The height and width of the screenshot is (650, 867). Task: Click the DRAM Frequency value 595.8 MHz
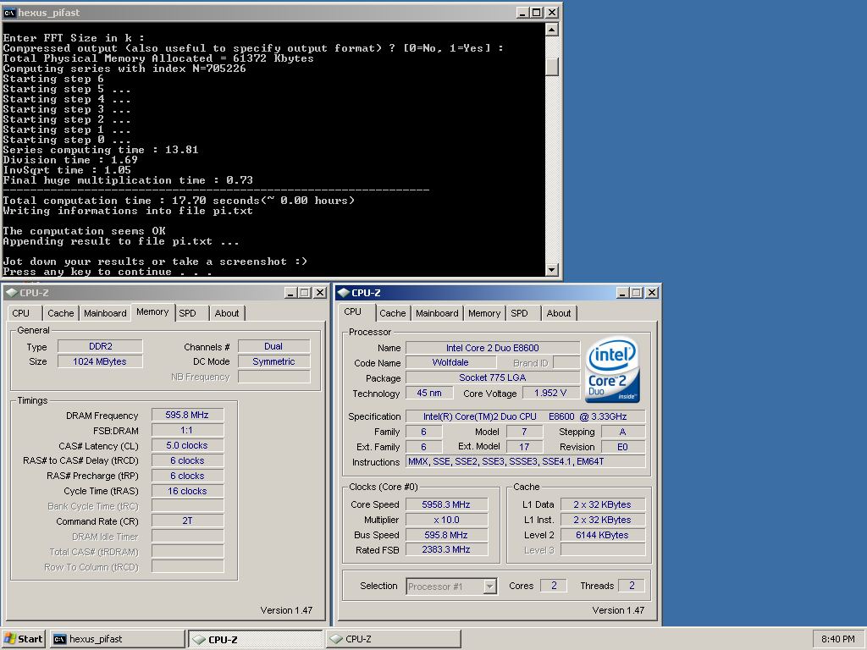187,415
